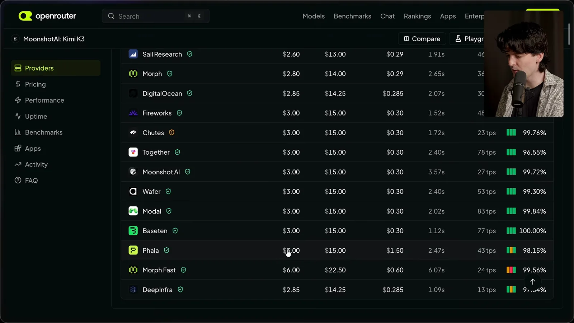
Task: Click the Fireworks provider logo
Action: click(133, 113)
